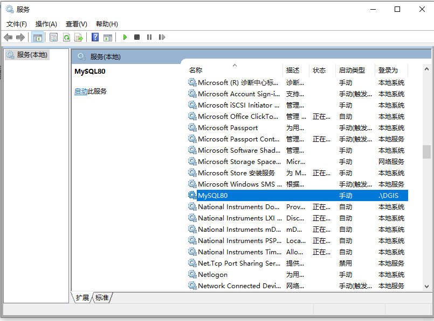The height and width of the screenshot is (321, 434).
Task: Select 服务(本地) in the left tree
Action: [x=31, y=54]
